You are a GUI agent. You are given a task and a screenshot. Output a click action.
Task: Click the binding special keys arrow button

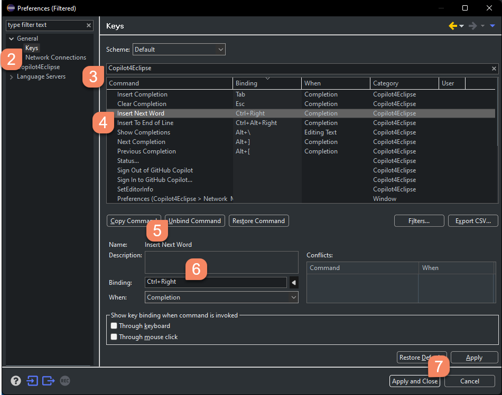pyautogui.click(x=294, y=283)
